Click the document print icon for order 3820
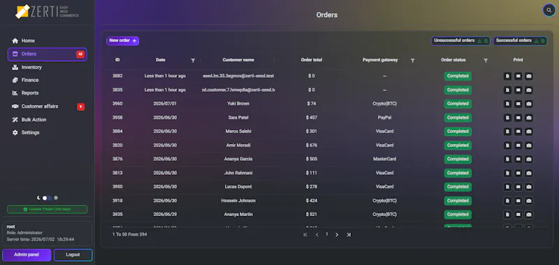The height and width of the screenshot is (265, 559). point(507,145)
